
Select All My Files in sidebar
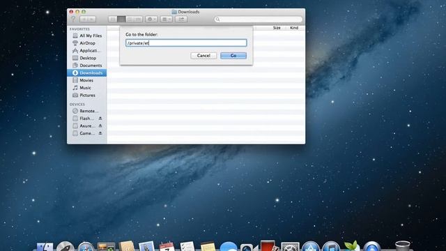(x=87, y=36)
